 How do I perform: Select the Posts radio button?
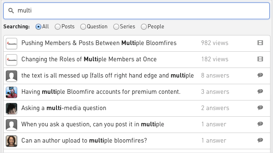click(58, 27)
